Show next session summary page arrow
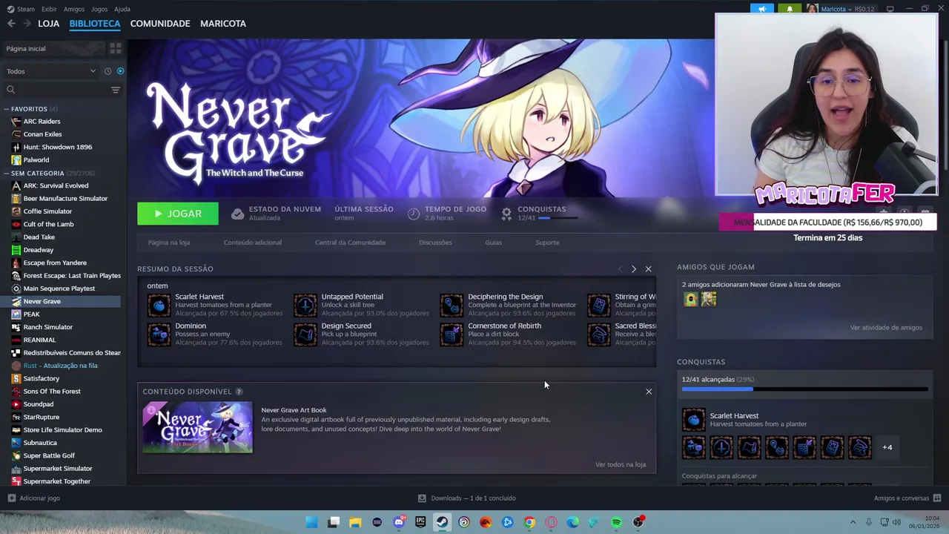 point(633,269)
